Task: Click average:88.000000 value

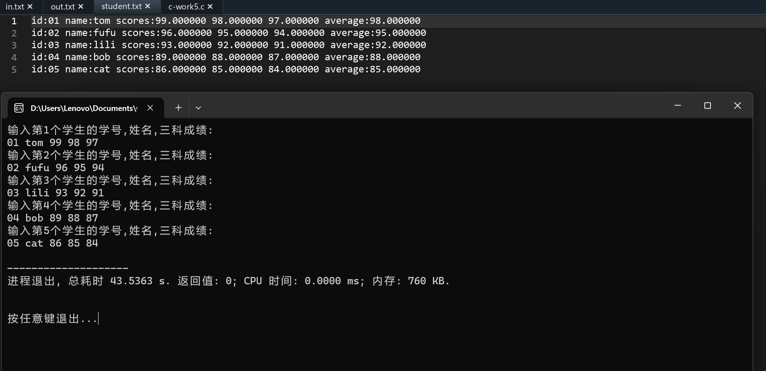Action: pyautogui.click(x=372, y=57)
